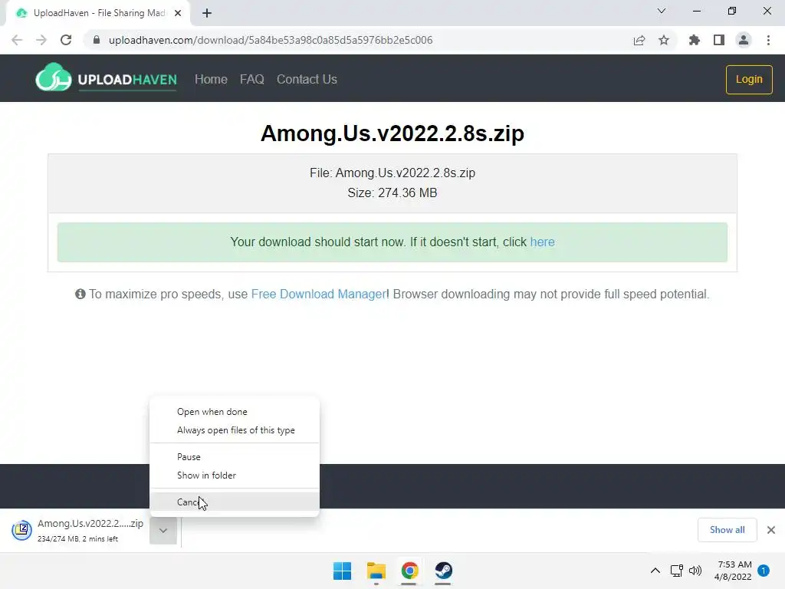Share this page via the share icon
The image size is (785, 589).
(x=639, y=40)
